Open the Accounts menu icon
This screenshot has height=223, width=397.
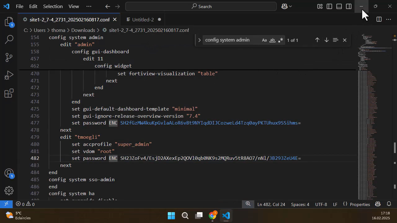[9, 173]
